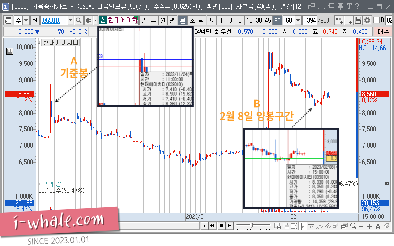The height and width of the screenshot is (246, 394).
Task: Click the linked windows icon in title bar
Action: (x=312, y=6)
